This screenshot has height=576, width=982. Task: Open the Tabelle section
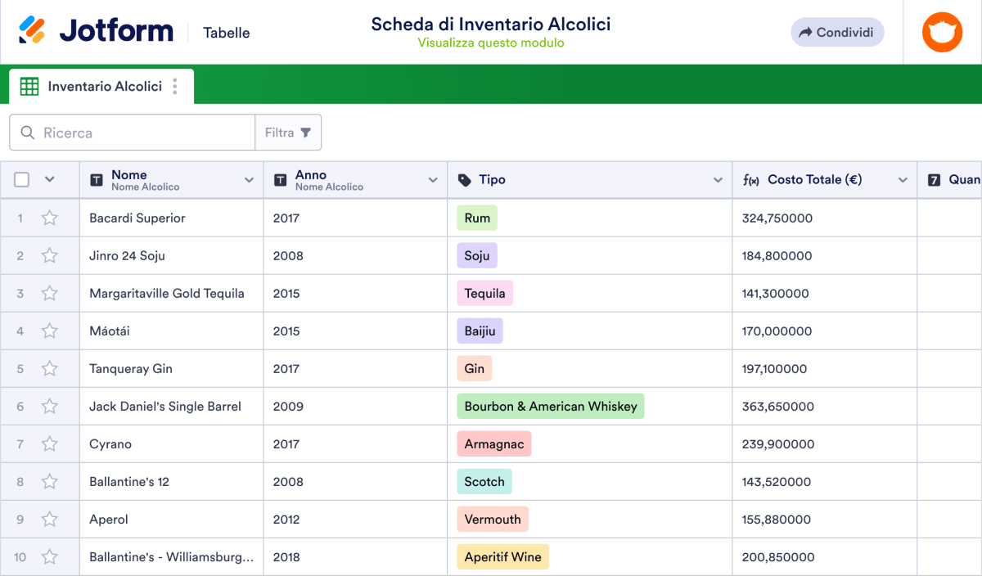click(227, 33)
